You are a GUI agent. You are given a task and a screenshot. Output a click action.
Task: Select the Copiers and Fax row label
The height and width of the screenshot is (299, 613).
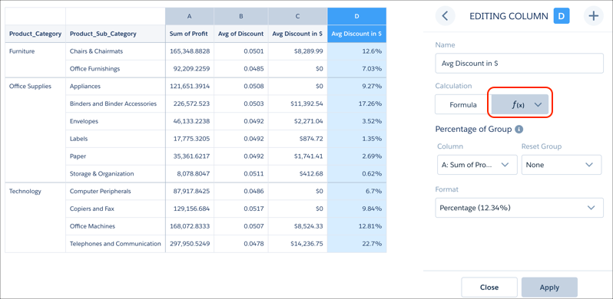pyautogui.click(x=115, y=209)
